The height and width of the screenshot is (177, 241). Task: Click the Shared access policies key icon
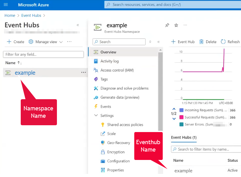click(103, 125)
